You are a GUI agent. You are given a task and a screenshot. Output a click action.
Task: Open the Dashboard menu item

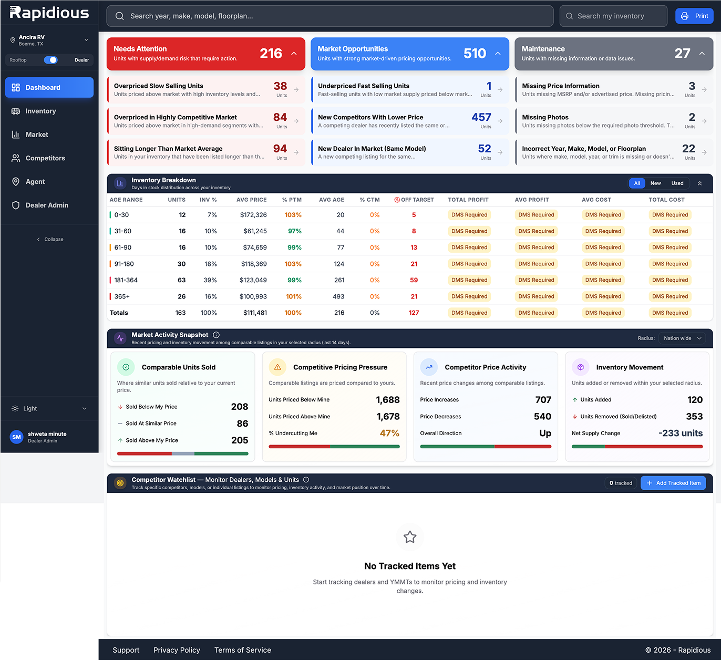tap(49, 87)
